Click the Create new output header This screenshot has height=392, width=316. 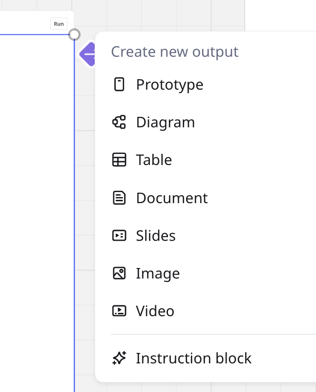coord(175,52)
